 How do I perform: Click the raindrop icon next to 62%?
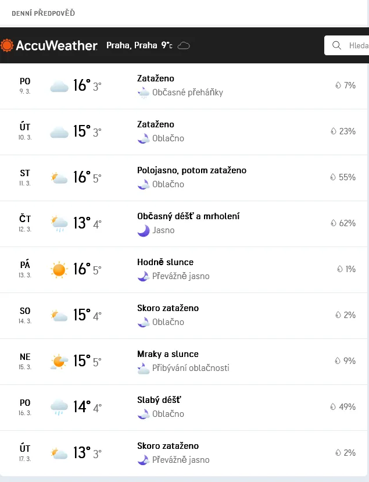point(334,223)
